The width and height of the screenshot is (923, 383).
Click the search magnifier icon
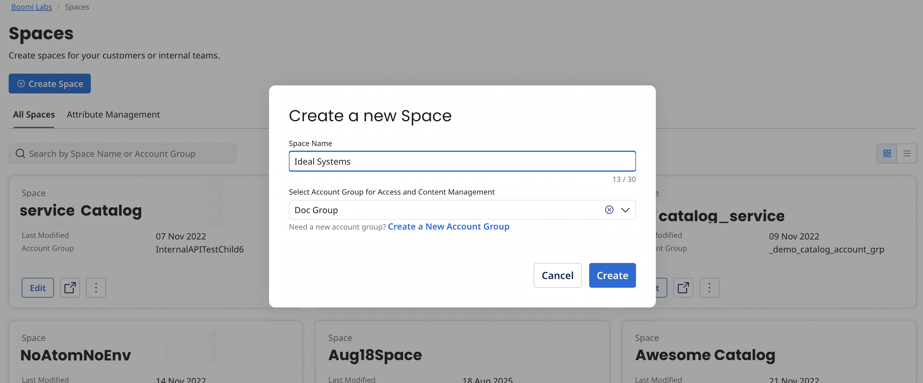[x=20, y=153]
